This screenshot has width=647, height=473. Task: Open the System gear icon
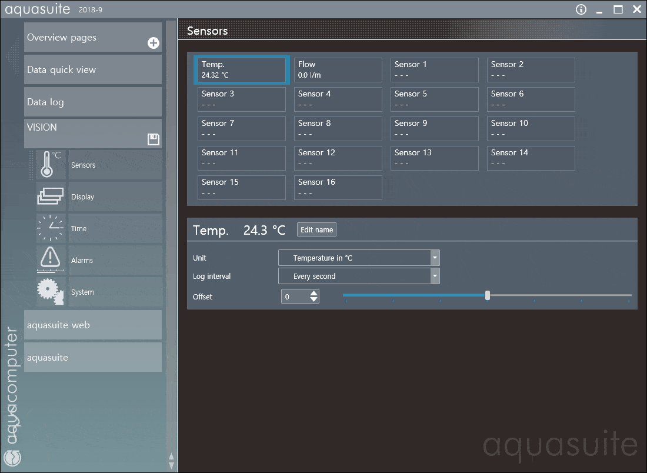[x=50, y=289]
